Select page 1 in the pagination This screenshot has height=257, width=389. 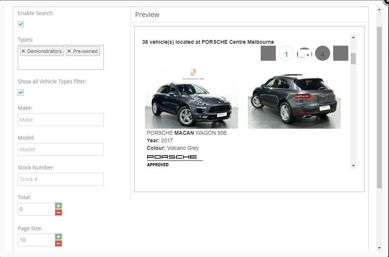pyautogui.click(x=286, y=53)
